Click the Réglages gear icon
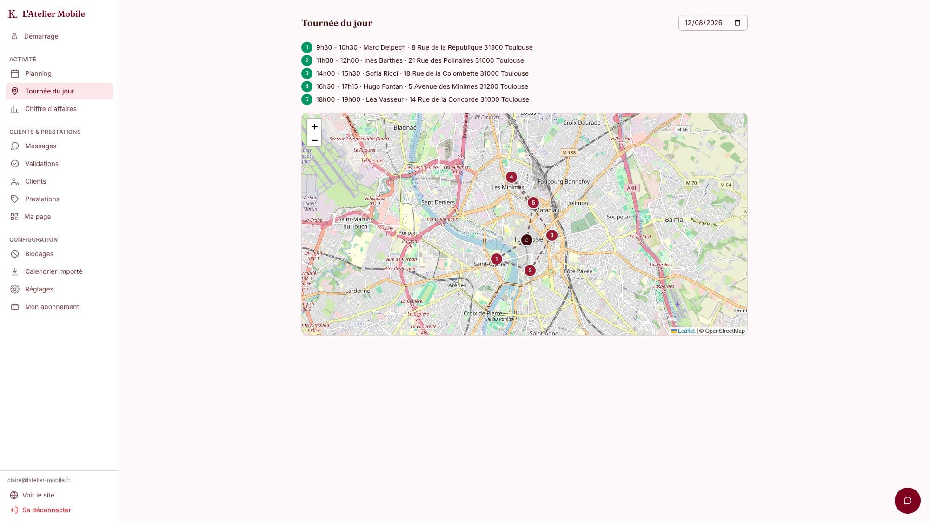This screenshot has width=930, height=523. tap(15, 289)
